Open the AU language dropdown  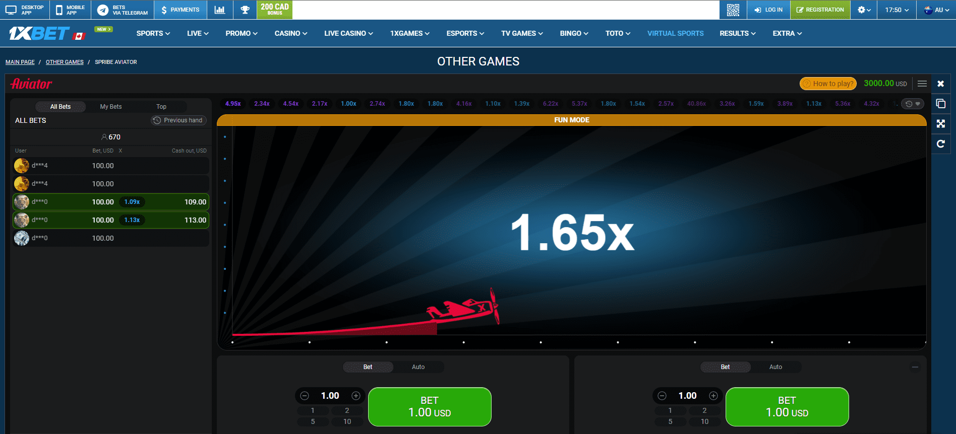(x=936, y=10)
